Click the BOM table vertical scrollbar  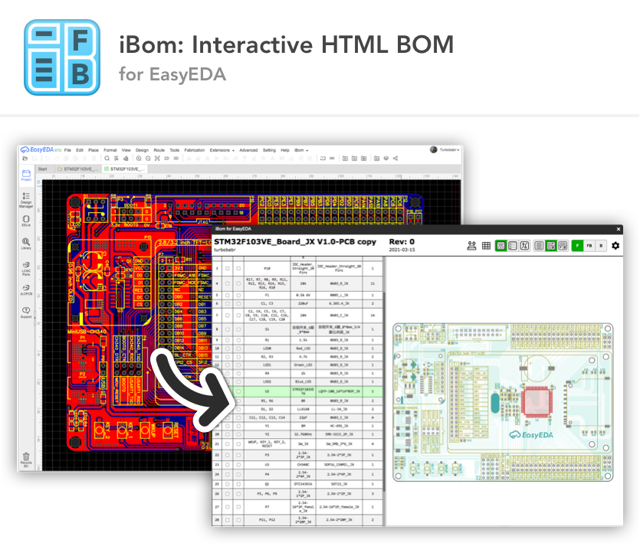(x=385, y=391)
